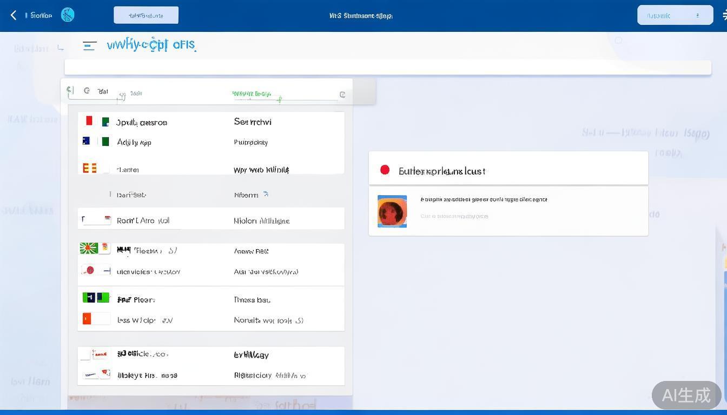Click the green sunburst flag icon

coord(89,248)
